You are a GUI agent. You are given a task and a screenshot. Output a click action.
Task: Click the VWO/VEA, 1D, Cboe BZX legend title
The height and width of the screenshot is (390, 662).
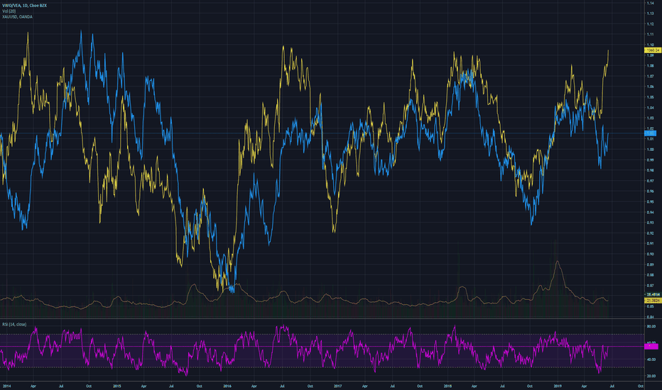[24, 6]
